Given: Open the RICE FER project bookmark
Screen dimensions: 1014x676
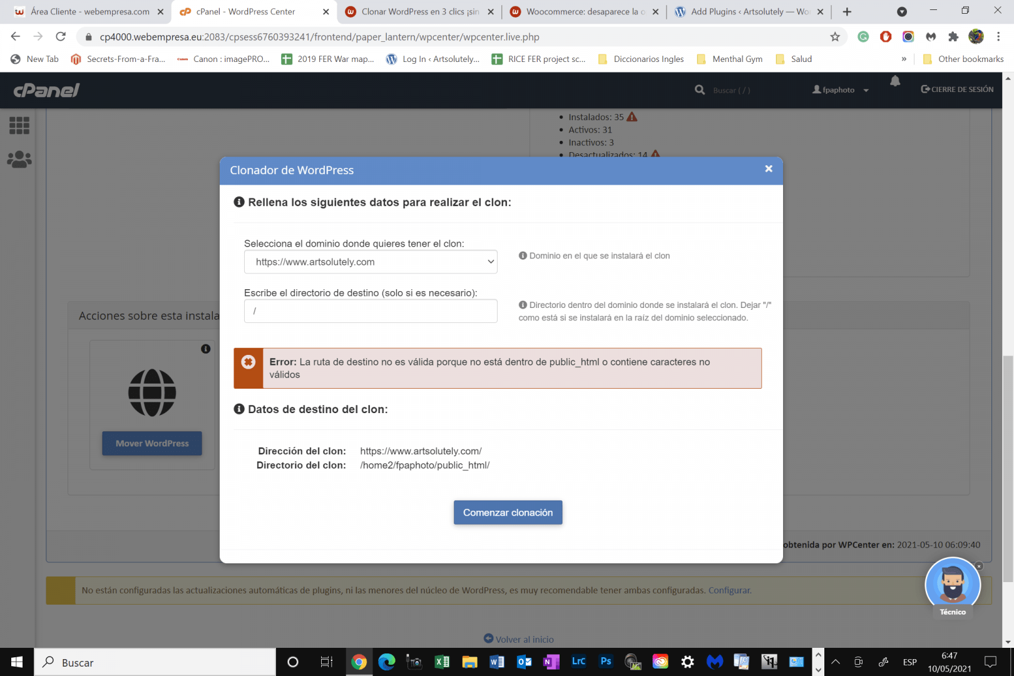Looking at the screenshot, I should click(x=538, y=59).
